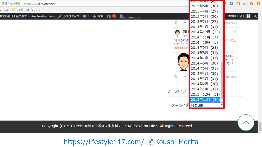
Task: Click the RSS feed extension icon
Action: click(x=238, y=4)
